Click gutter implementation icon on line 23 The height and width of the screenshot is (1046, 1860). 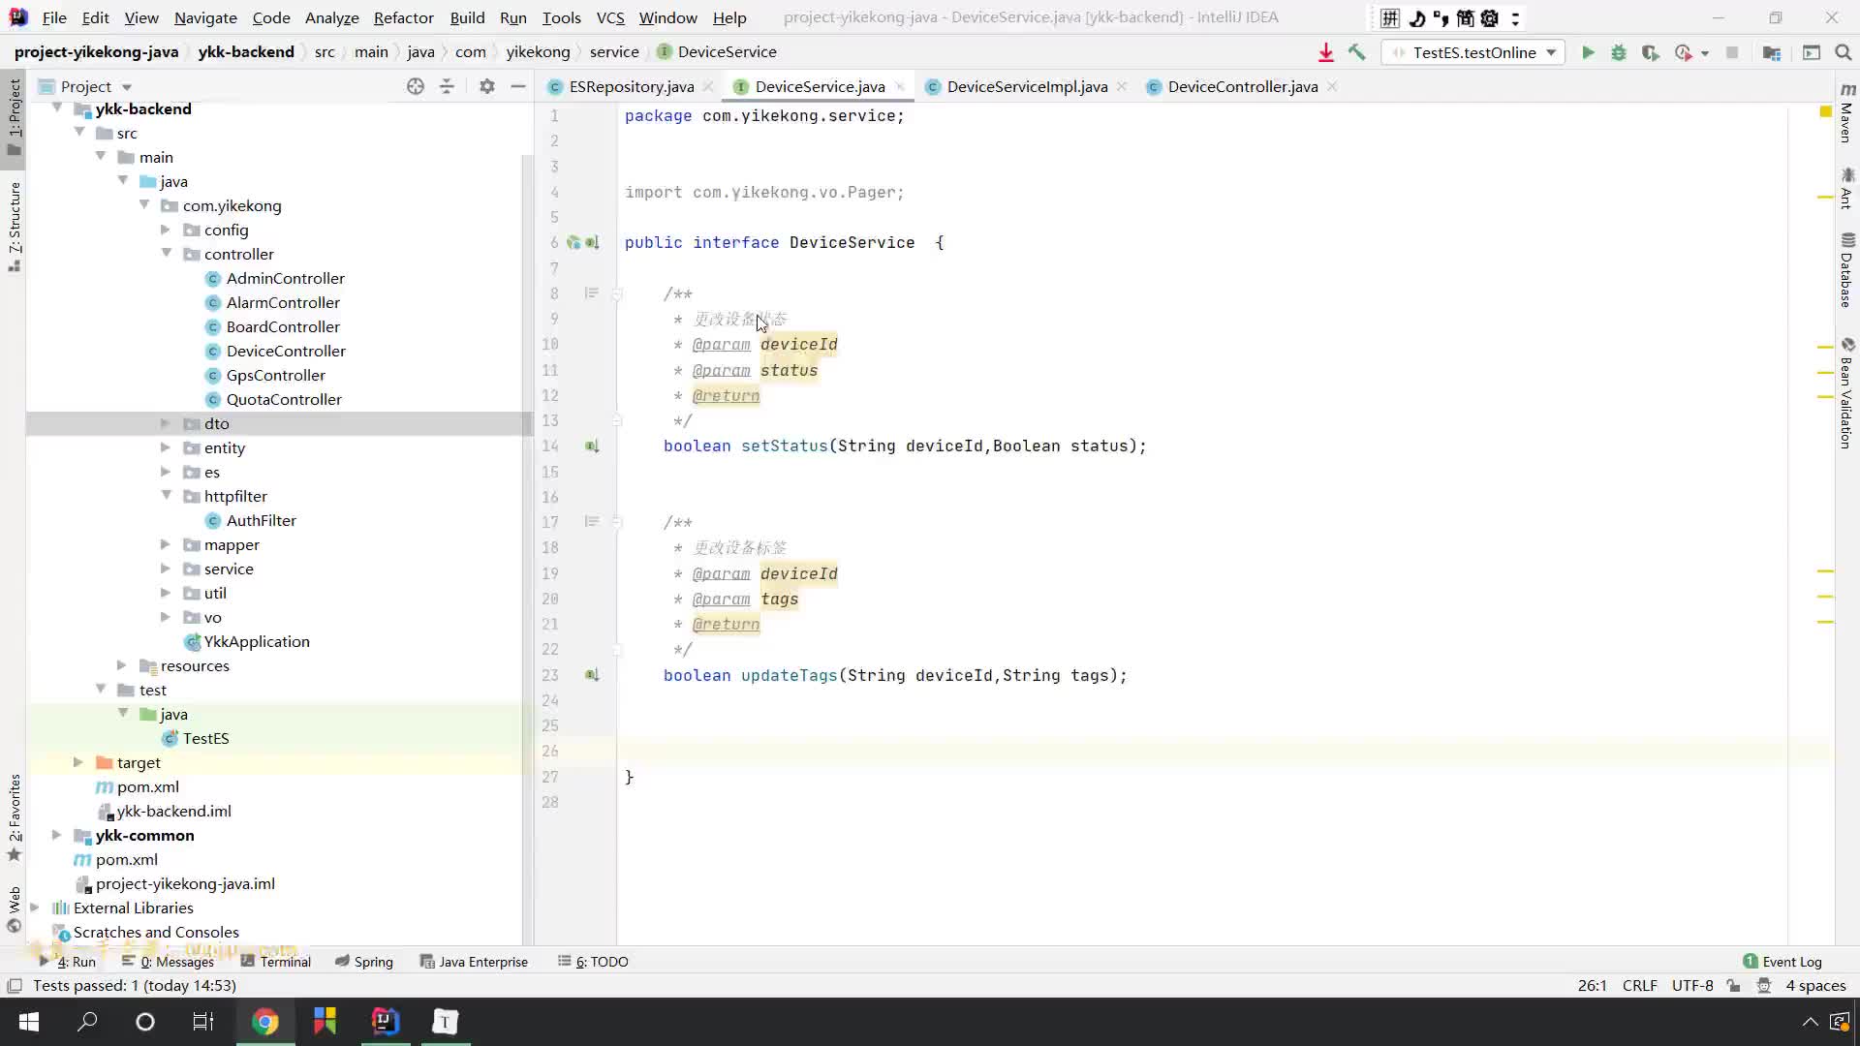click(x=592, y=675)
